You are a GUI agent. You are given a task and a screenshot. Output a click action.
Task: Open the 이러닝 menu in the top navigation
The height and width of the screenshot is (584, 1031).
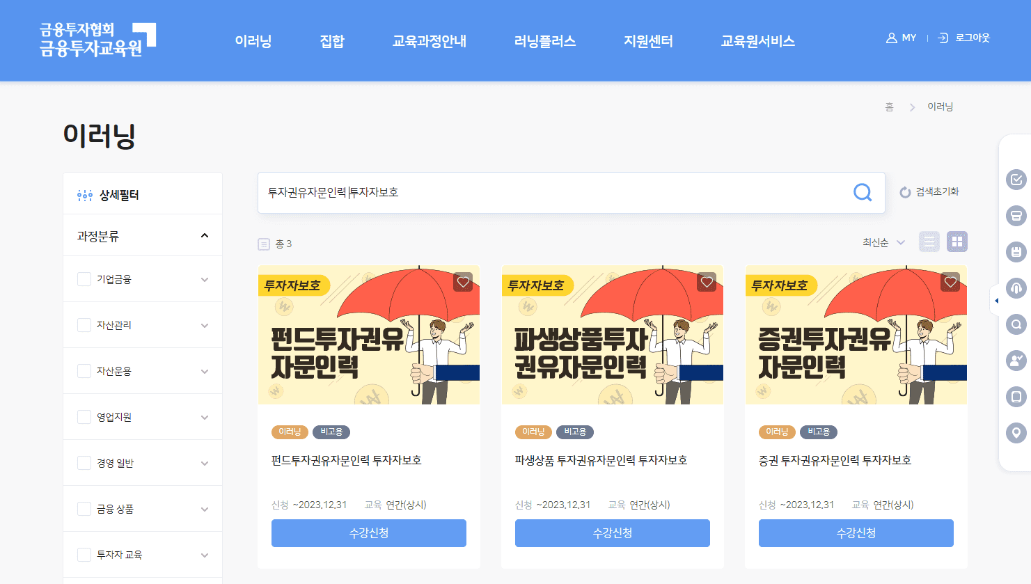coord(253,41)
